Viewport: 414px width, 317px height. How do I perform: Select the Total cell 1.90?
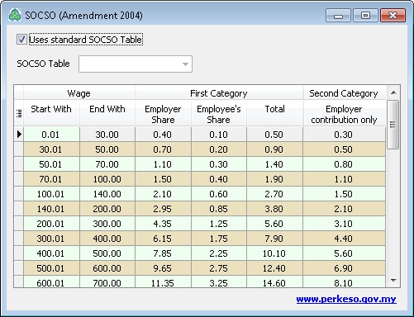[274, 179]
